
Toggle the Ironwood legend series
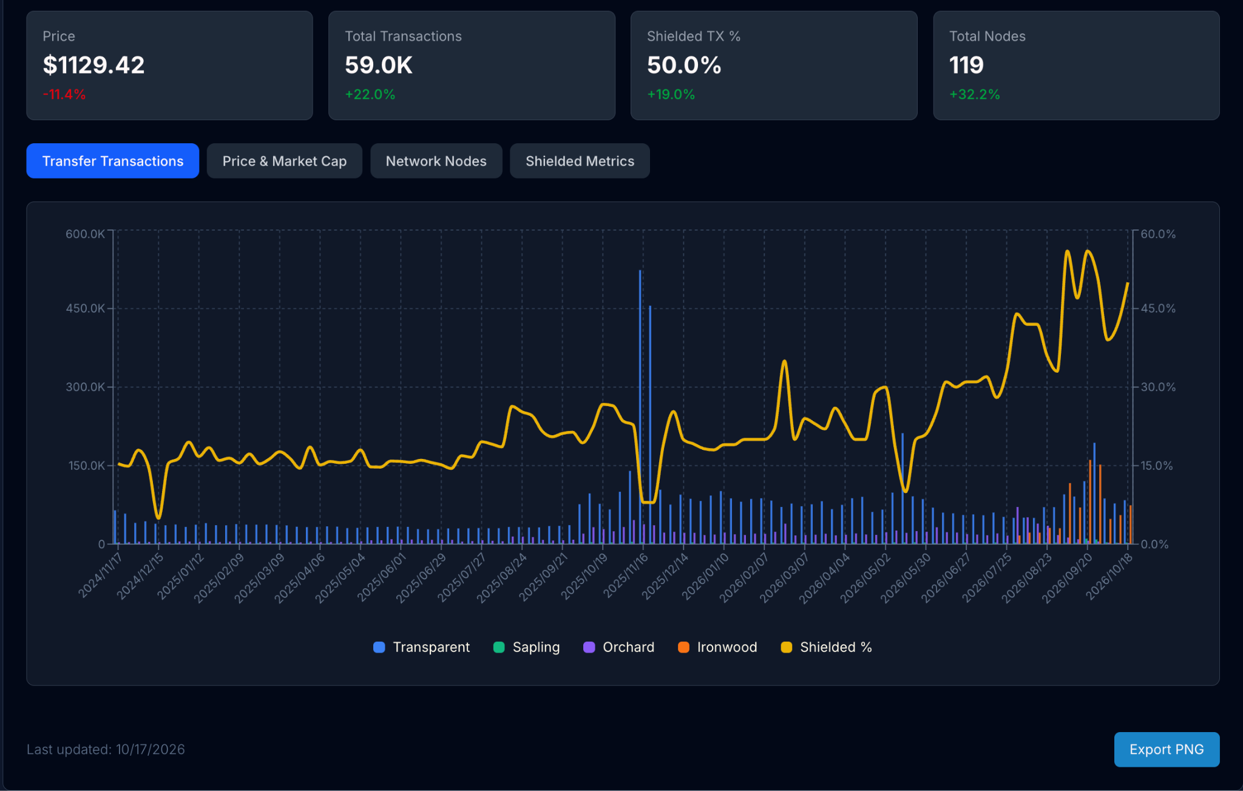click(x=717, y=647)
